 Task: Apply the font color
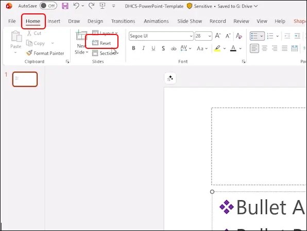point(233,48)
